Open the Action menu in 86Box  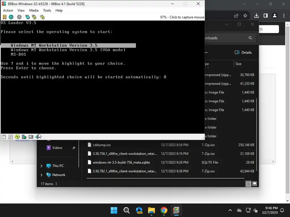tap(8, 10)
